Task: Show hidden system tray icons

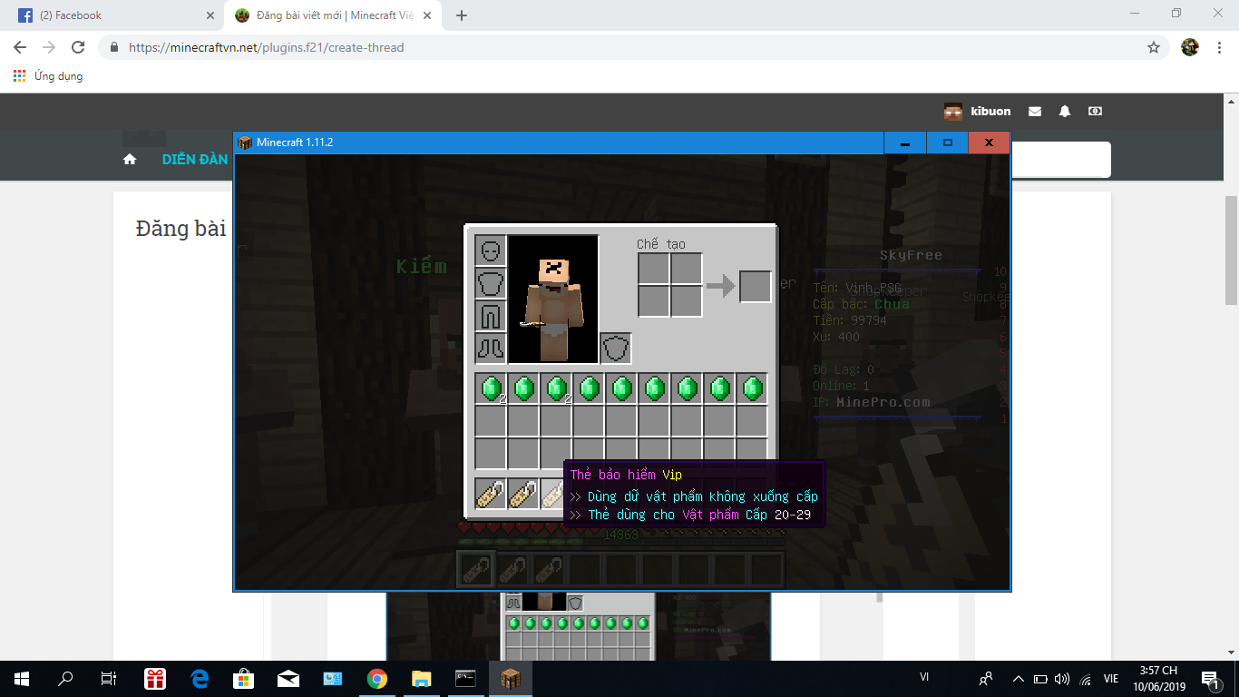Action: click(x=1018, y=678)
